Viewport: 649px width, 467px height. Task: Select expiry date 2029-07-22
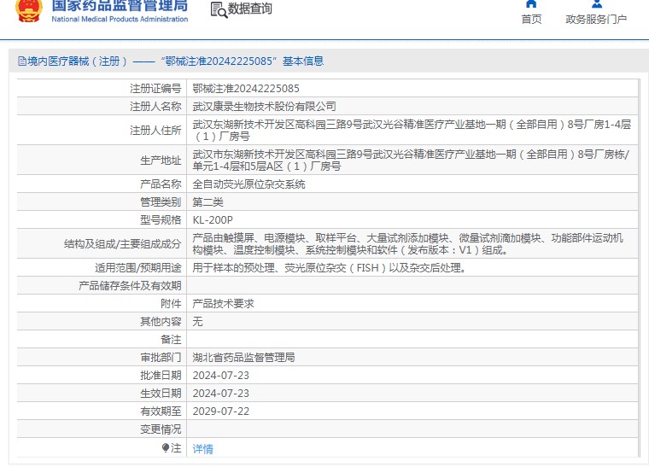[x=221, y=412]
